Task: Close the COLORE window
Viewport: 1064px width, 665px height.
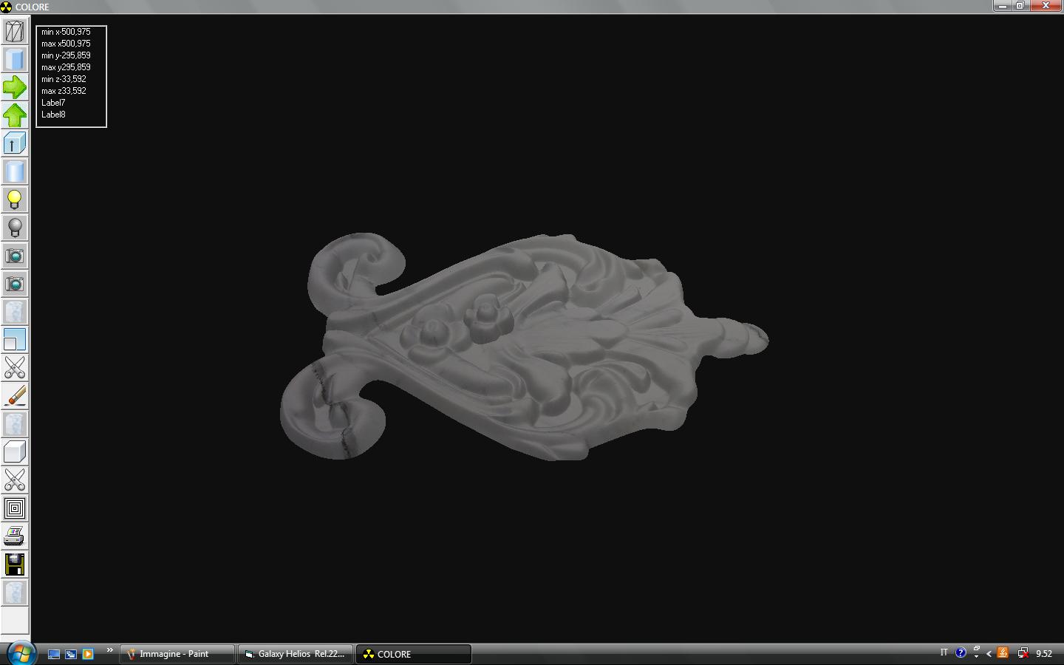Action: click(1046, 6)
